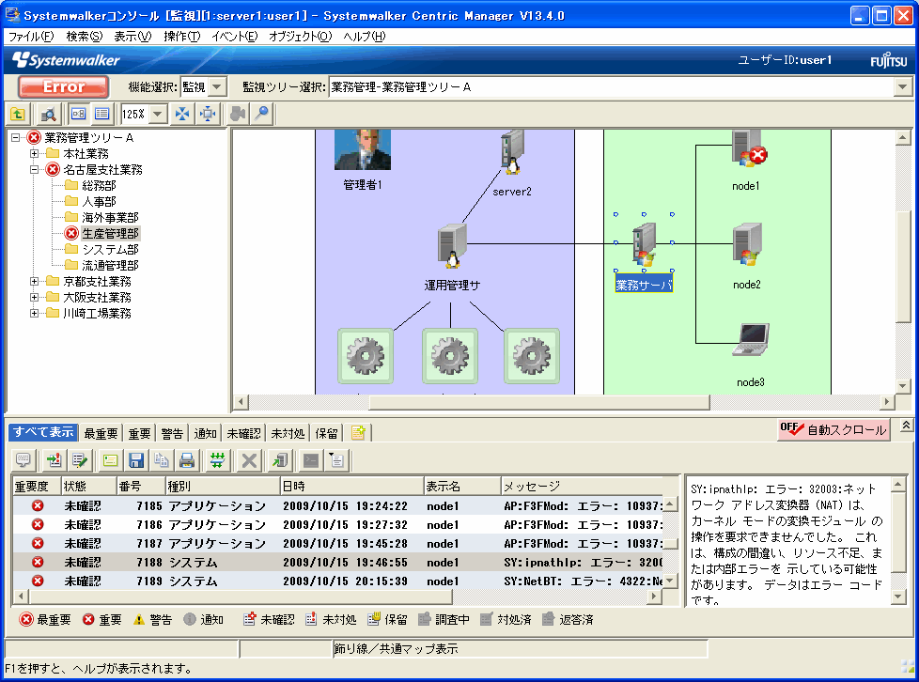
Task: Expand the 京都支社業務 tree node
Action: (35, 282)
